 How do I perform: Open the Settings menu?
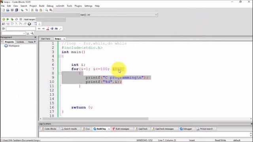pyautogui.click(x=88, y=6)
